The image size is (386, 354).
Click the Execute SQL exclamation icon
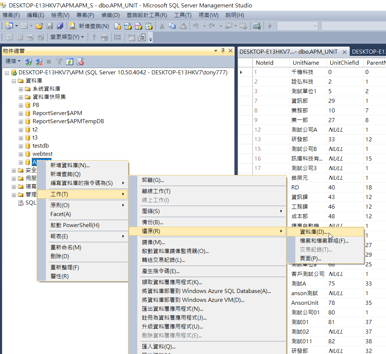coord(94,37)
